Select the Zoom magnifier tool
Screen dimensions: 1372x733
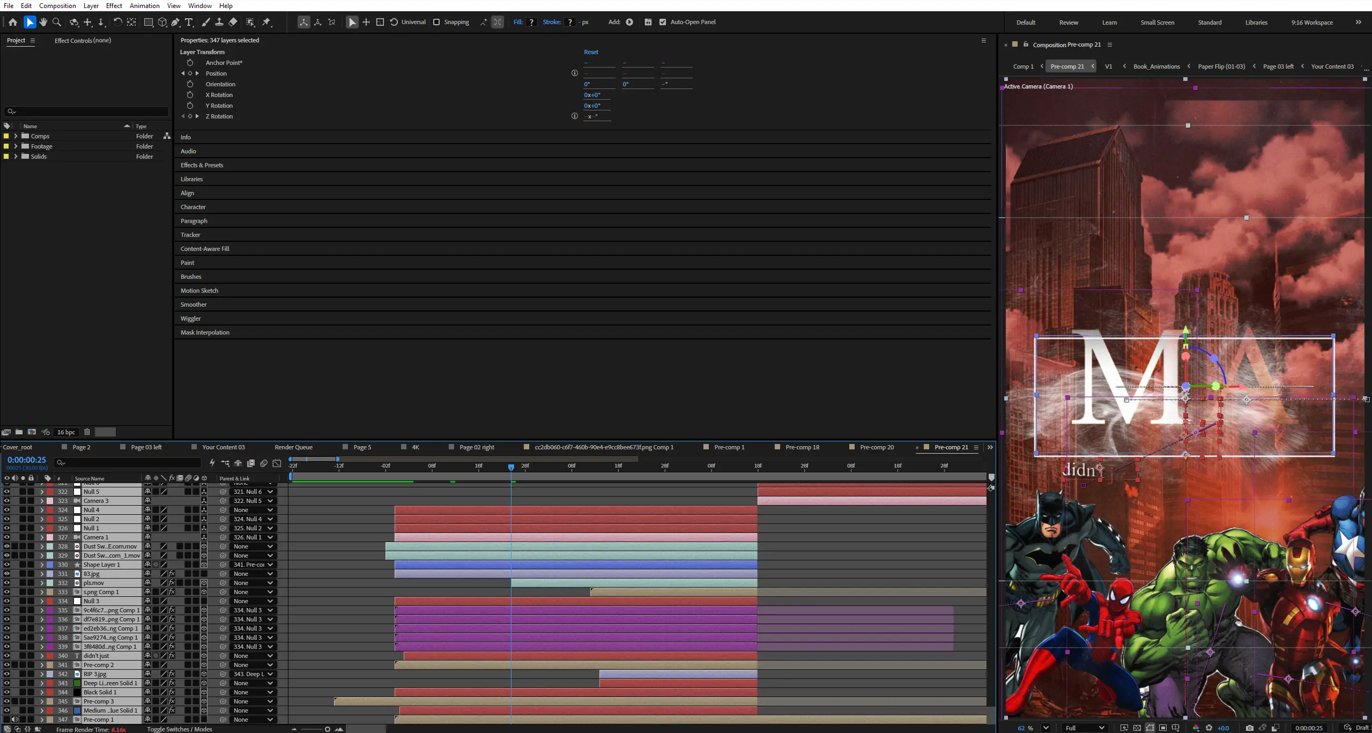click(57, 22)
